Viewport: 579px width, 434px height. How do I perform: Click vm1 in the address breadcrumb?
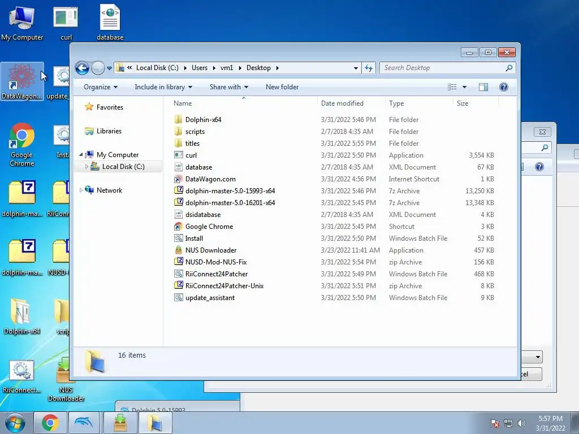[x=227, y=68]
